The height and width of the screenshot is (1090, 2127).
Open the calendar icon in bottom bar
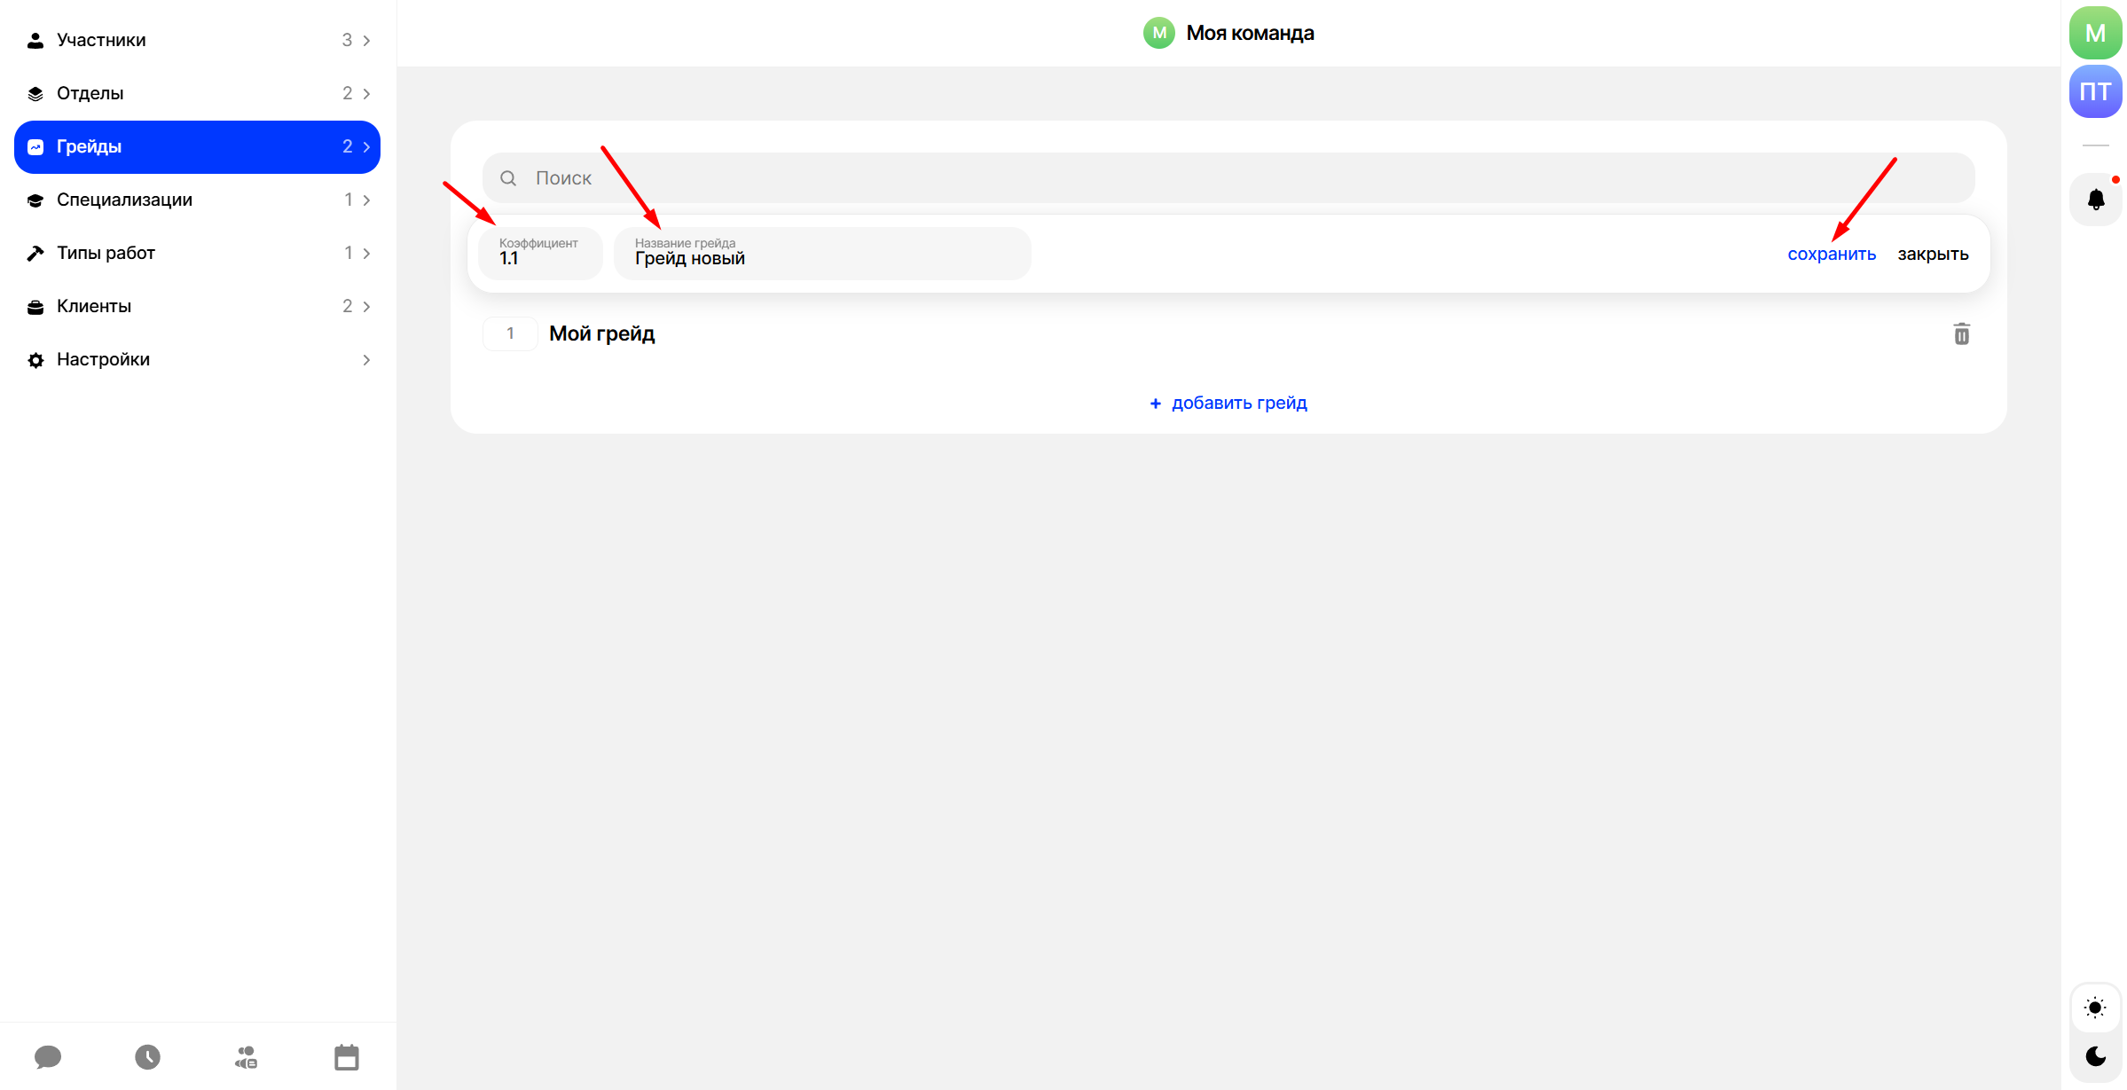point(346,1056)
